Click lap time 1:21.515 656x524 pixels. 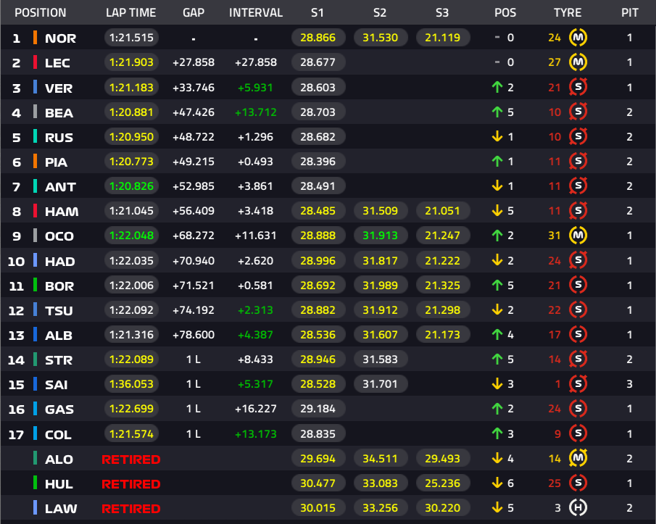tap(131, 38)
